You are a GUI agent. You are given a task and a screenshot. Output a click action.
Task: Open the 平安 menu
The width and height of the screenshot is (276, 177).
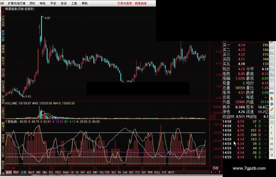[53, 3]
